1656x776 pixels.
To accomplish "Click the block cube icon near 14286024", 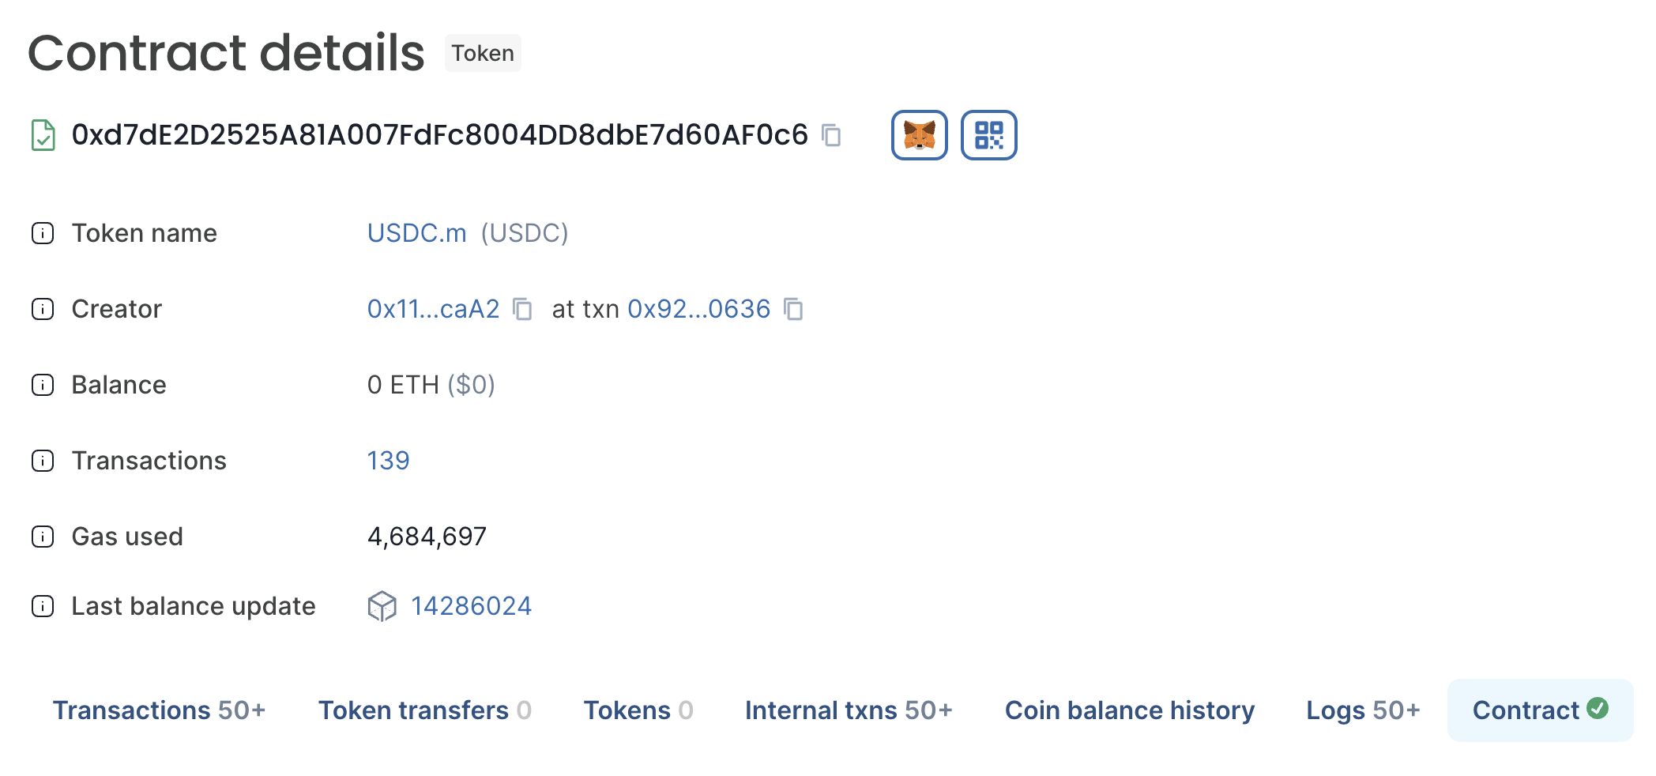I will [382, 606].
